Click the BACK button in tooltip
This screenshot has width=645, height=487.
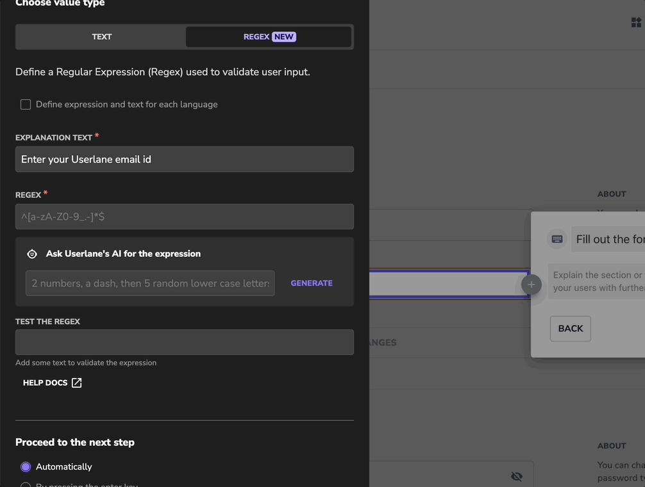[x=570, y=329]
